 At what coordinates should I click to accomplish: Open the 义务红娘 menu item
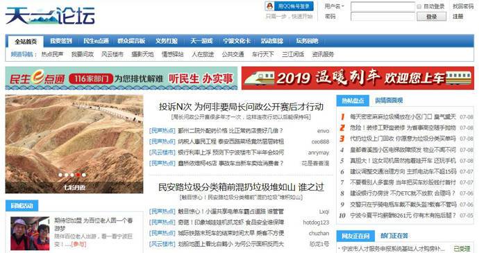pos(166,41)
